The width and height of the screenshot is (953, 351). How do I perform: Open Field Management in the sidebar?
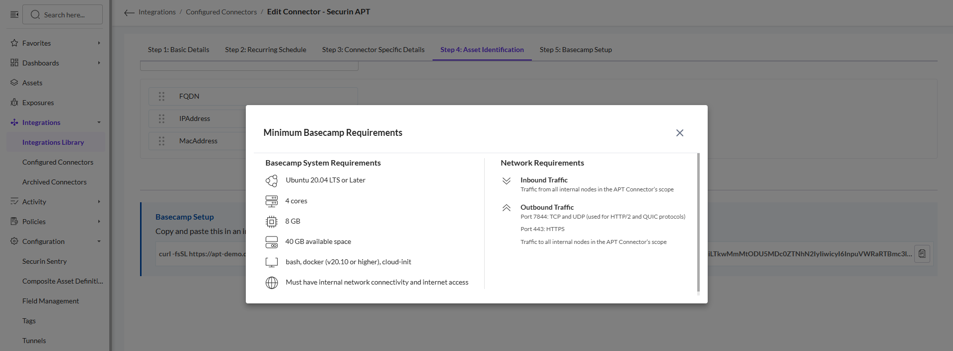pos(51,301)
